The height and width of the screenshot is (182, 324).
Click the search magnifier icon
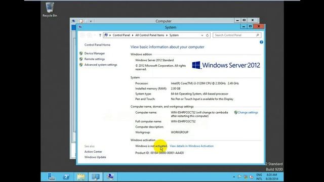[258, 35]
